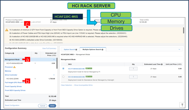Image resolution: width=189 pixels, height=110 pixels.
Task: Click the 1,708.68 extended price value
Action: point(52,79)
